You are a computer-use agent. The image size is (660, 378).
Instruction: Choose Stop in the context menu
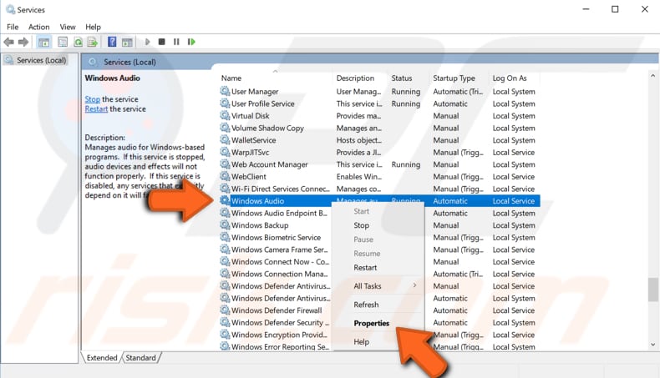[361, 225]
